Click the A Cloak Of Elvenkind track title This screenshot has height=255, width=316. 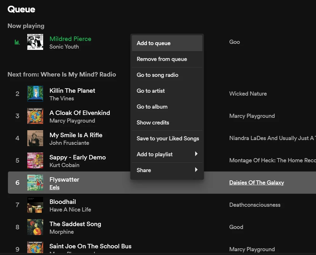point(80,113)
